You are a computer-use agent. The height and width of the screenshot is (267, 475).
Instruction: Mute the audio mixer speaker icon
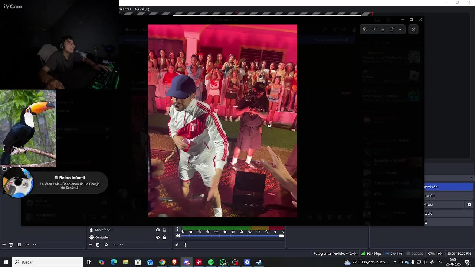pos(178,236)
